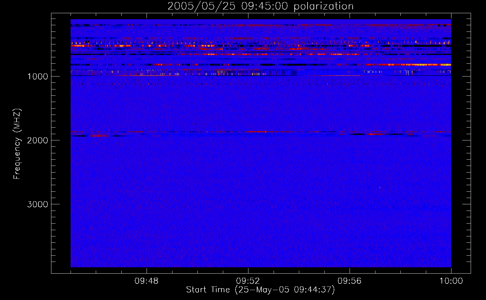Select the 'Start Time (25-May-05 09:44:37)' label
The width and height of the screenshot is (486, 300).
[x=260, y=290]
